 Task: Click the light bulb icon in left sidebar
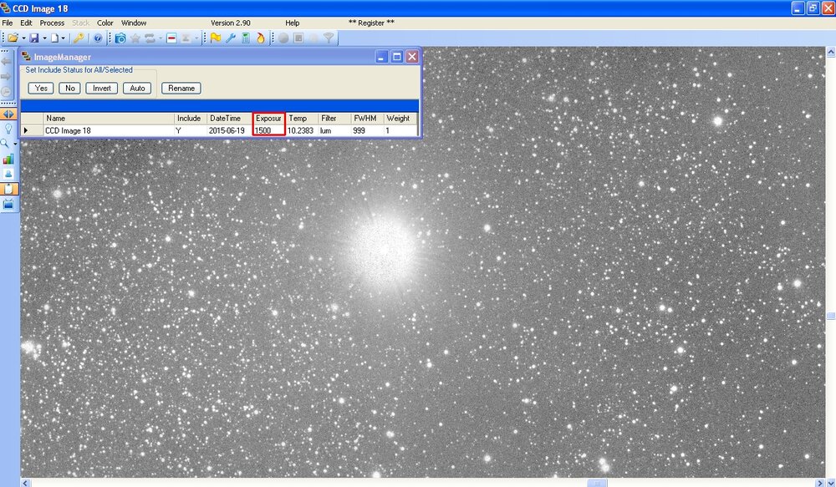[x=8, y=129]
